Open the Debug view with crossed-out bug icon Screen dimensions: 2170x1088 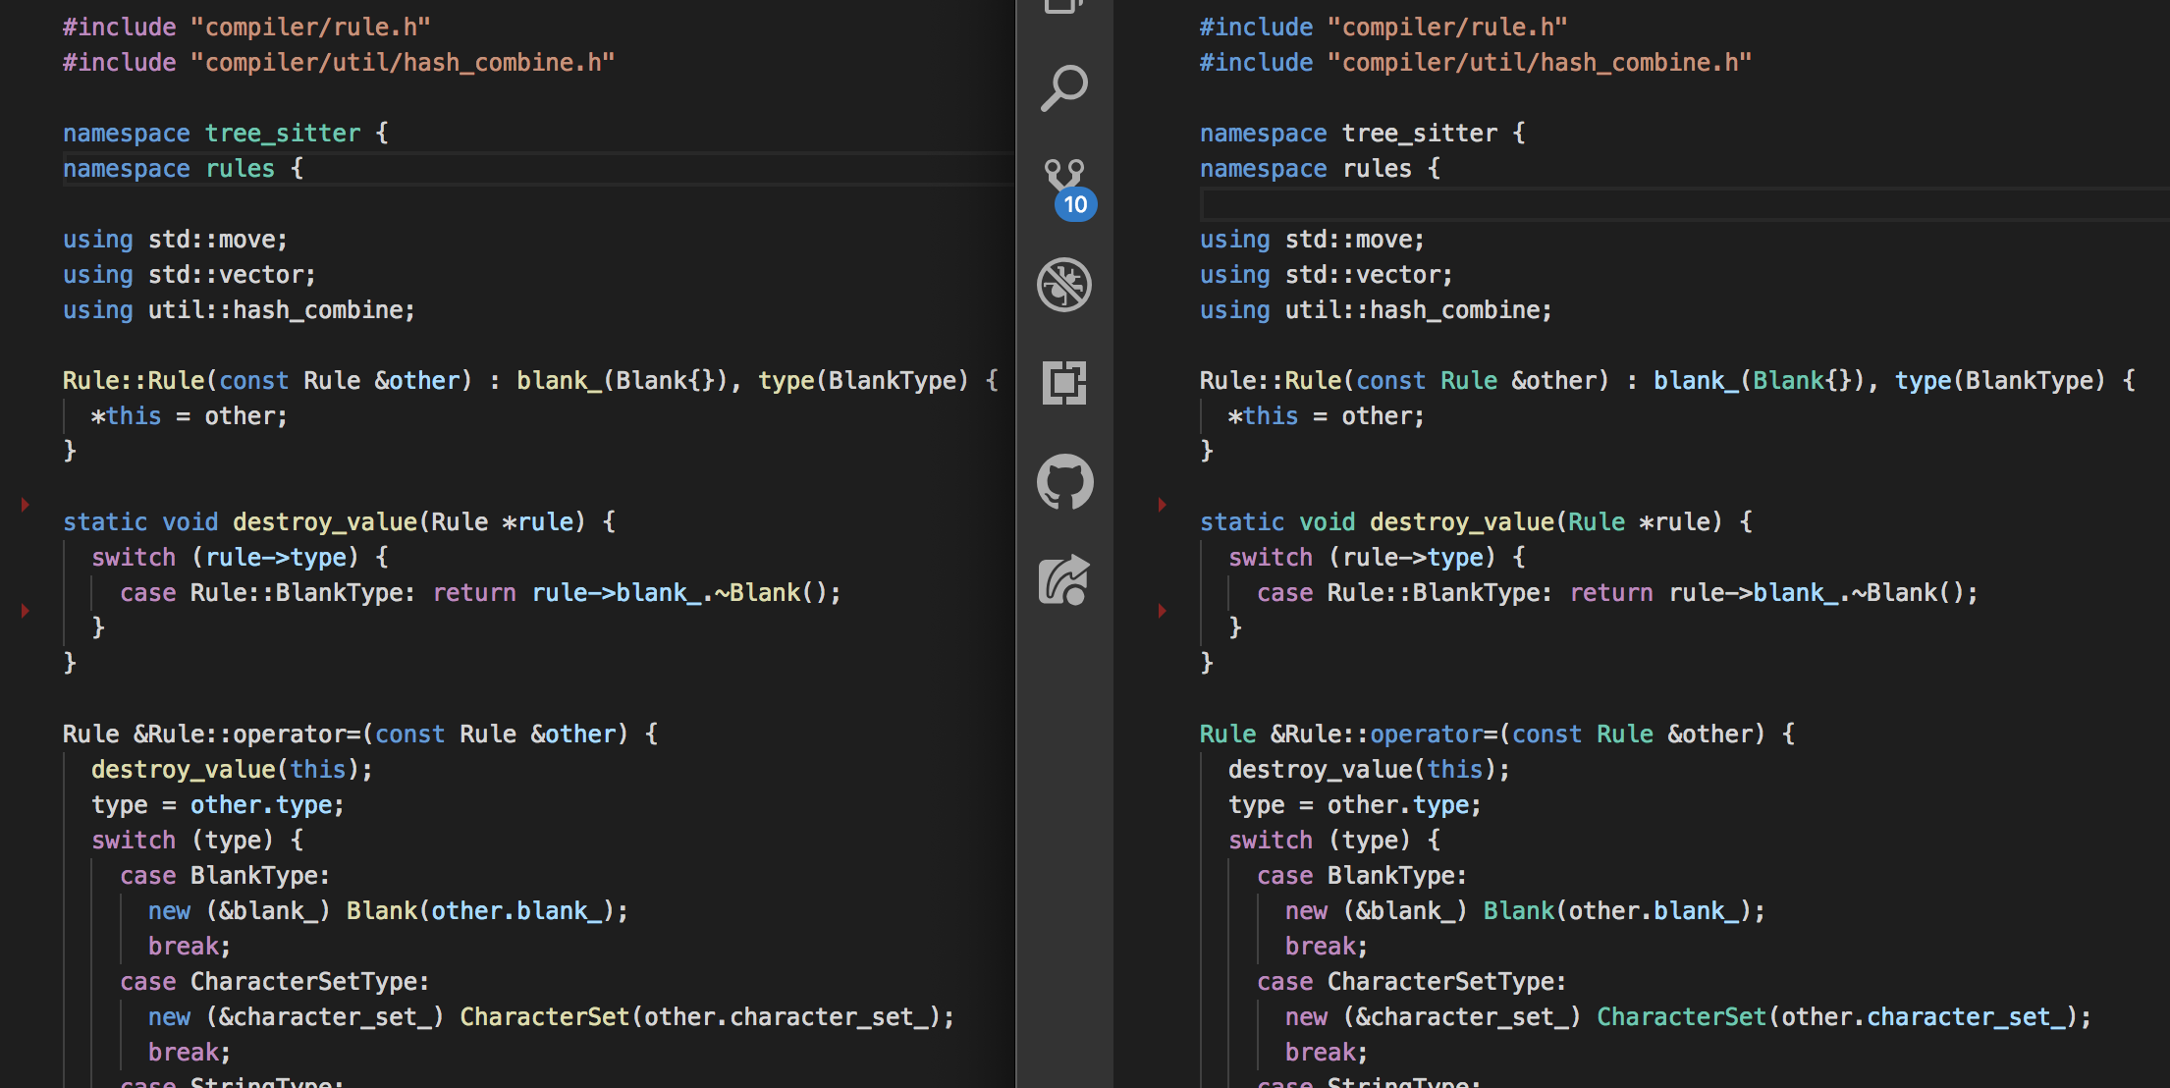(1064, 285)
